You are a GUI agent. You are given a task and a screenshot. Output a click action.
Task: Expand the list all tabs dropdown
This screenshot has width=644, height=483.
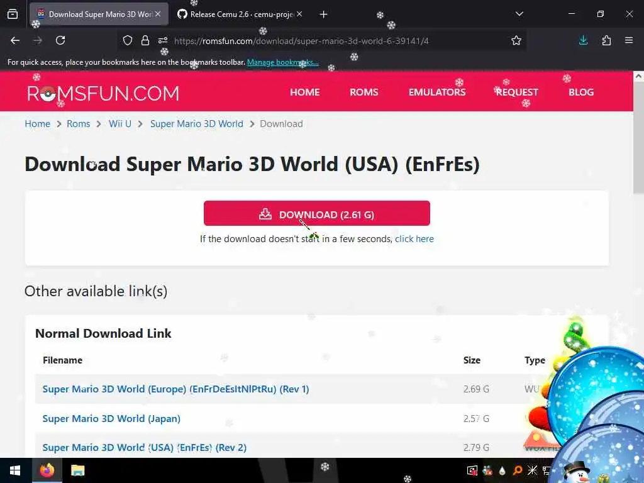pyautogui.click(x=519, y=14)
